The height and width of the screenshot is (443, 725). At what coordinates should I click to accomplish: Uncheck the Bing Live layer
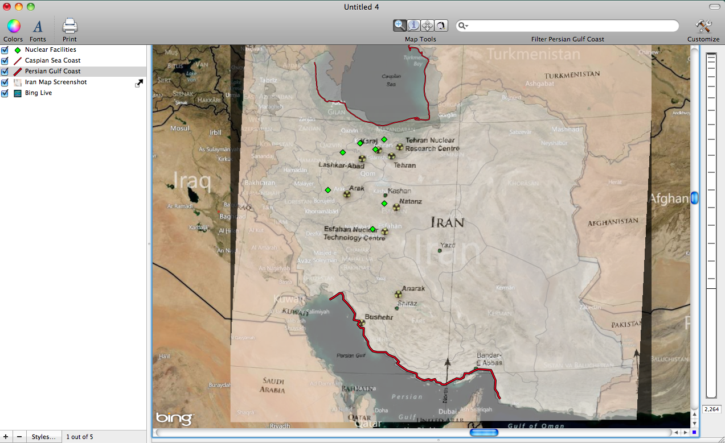(5, 93)
